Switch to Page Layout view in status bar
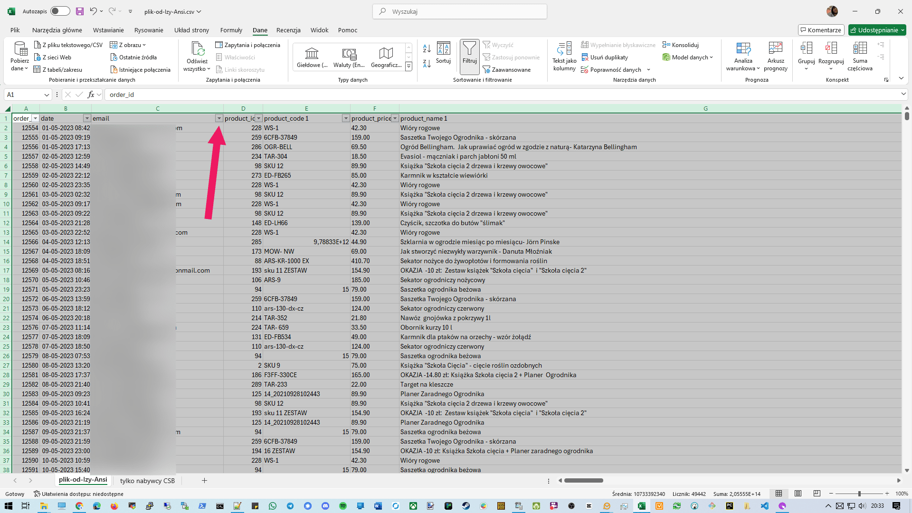Image resolution: width=912 pixels, height=513 pixels. tap(798, 494)
